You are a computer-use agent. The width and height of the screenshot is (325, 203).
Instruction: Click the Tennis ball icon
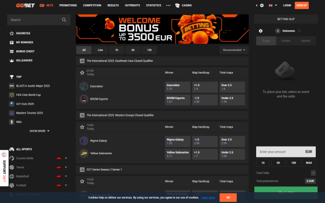point(11,167)
